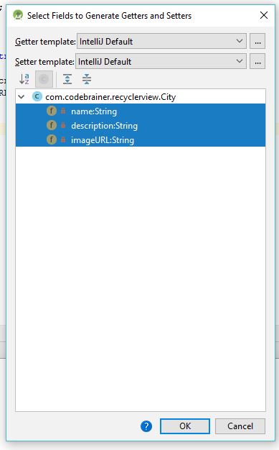Open the Getter template dropdown
The image size is (279, 450).
point(161,41)
